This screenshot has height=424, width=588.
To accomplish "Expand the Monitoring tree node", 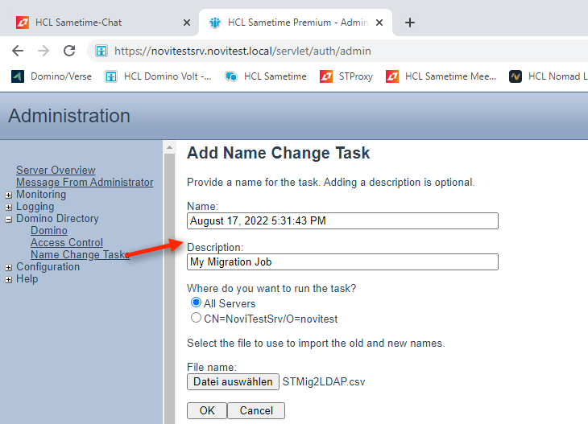I will pos(9,195).
